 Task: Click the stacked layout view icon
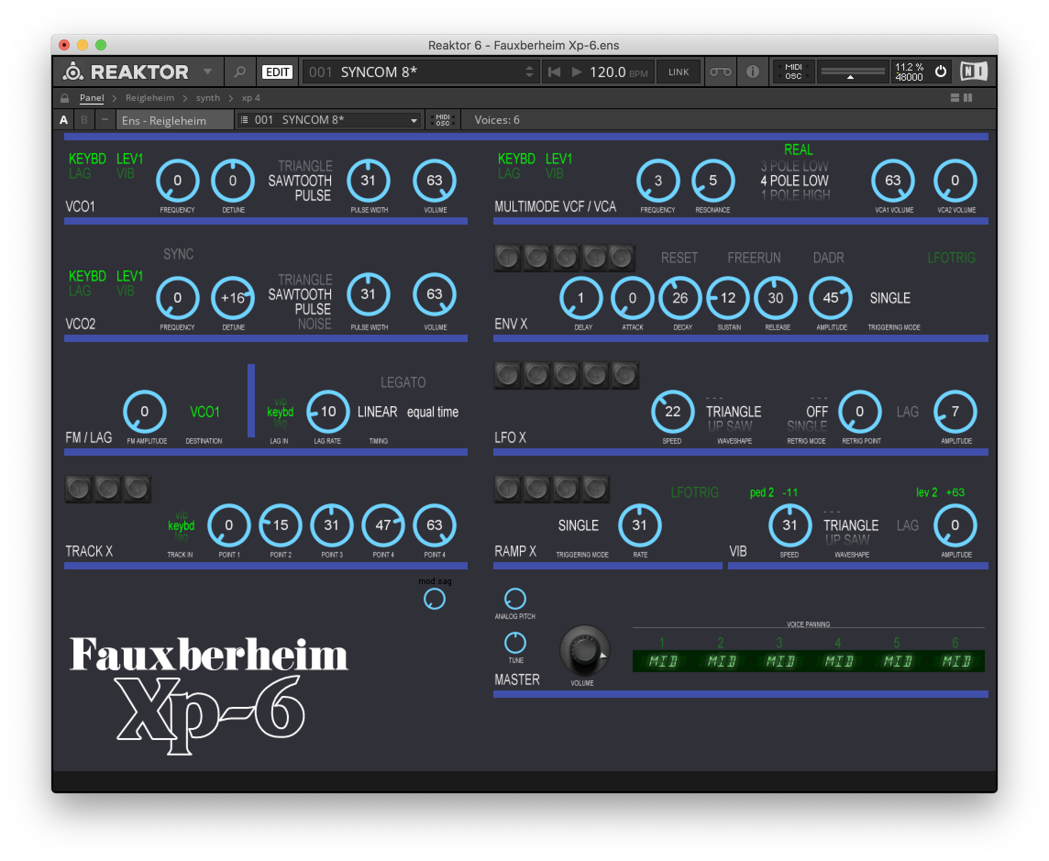coord(955,98)
